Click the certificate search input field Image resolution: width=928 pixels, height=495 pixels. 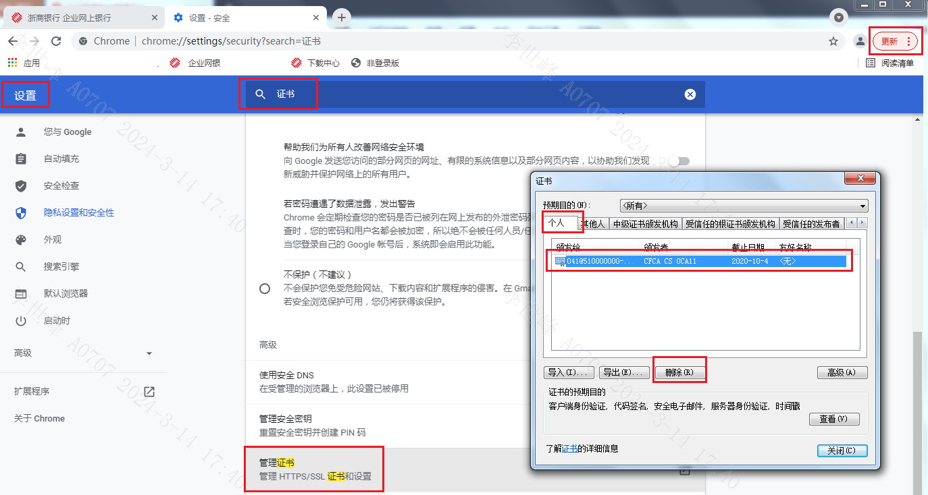coord(473,94)
